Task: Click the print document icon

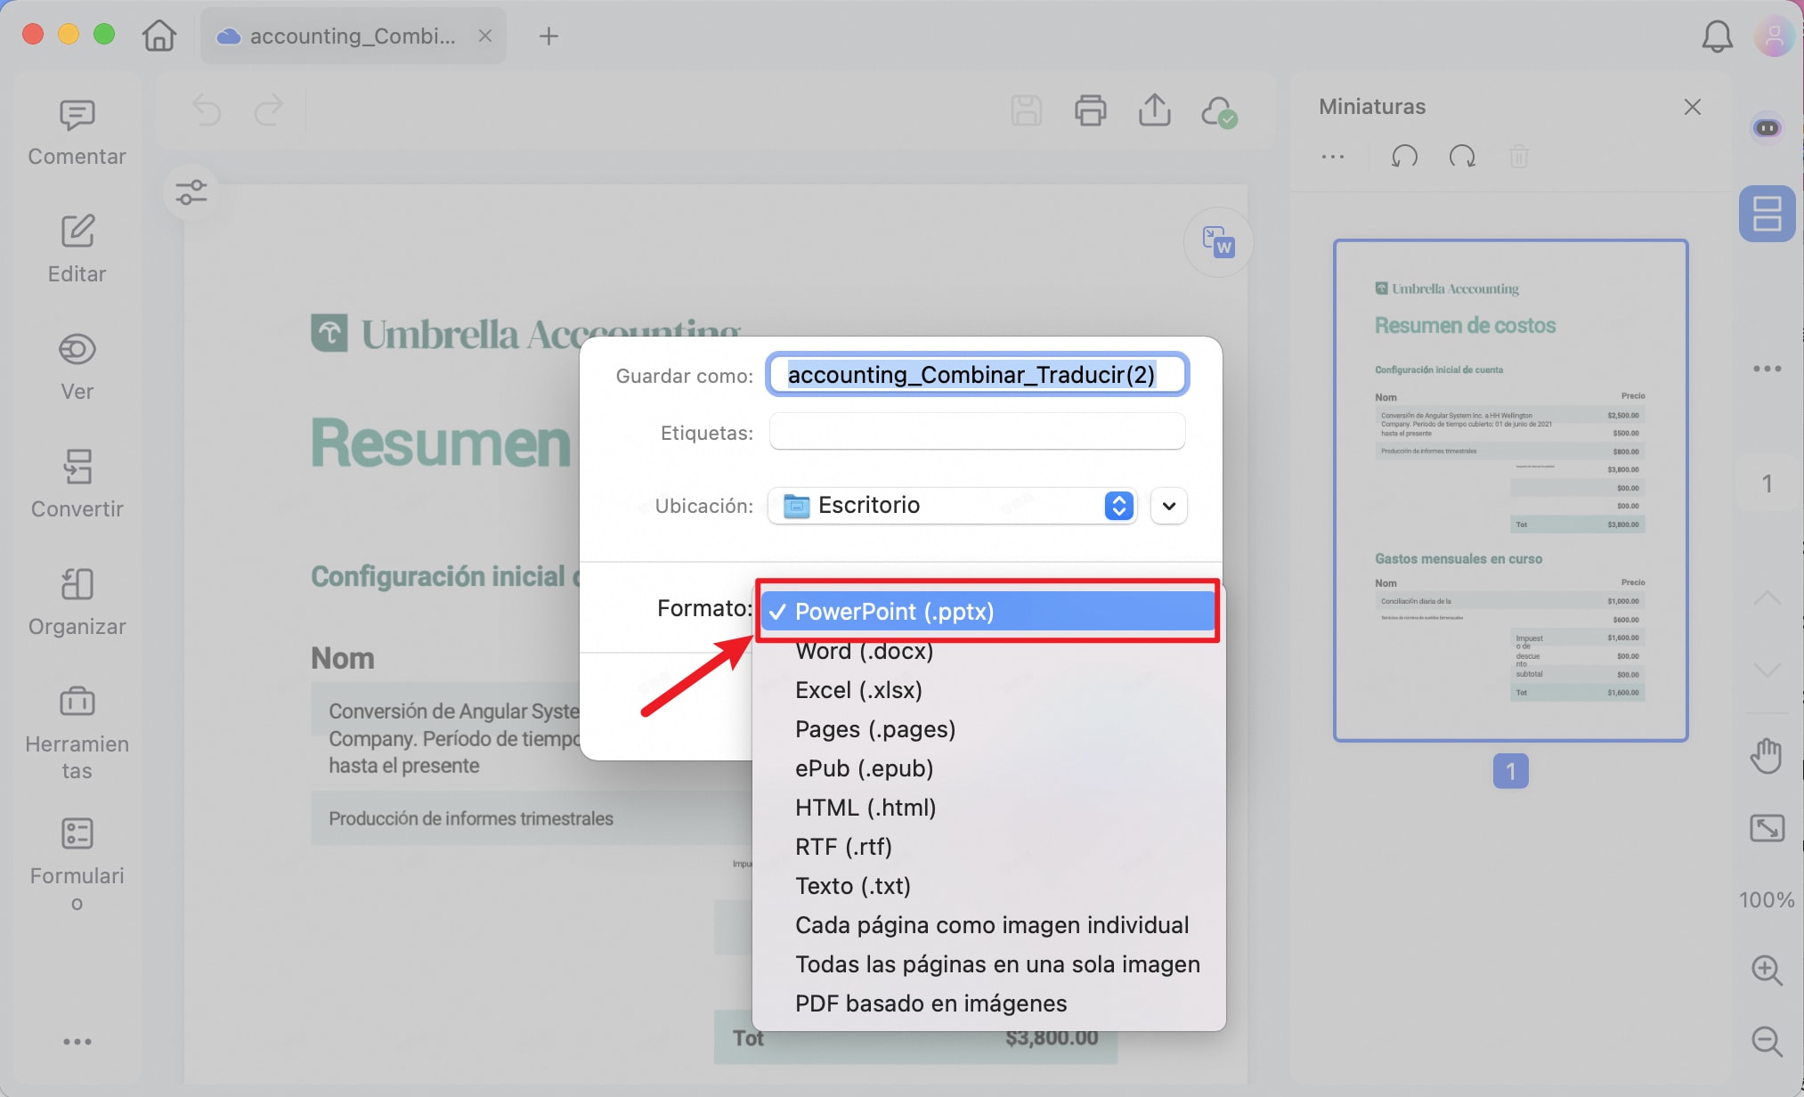Action: pyautogui.click(x=1090, y=110)
